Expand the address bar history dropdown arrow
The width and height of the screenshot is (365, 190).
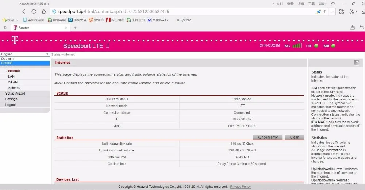(332, 12)
